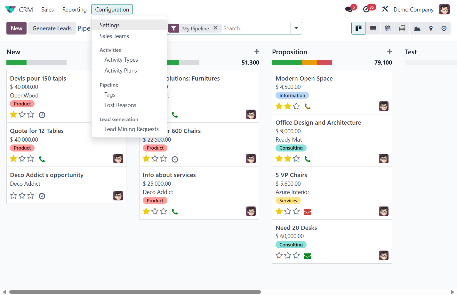Click the clock icon on the 600 Chairs card
The width and height of the screenshot is (457, 295).
pyautogui.click(x=175, y=159)
